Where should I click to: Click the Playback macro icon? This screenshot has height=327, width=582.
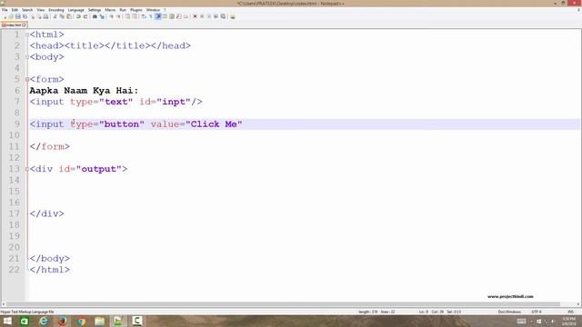[209, 16]
